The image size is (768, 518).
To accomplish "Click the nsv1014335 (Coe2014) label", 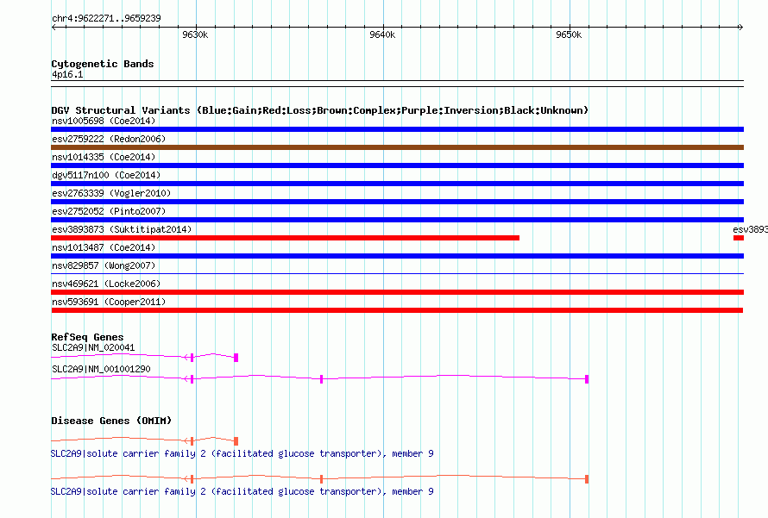I will click(x=104, y=157).
